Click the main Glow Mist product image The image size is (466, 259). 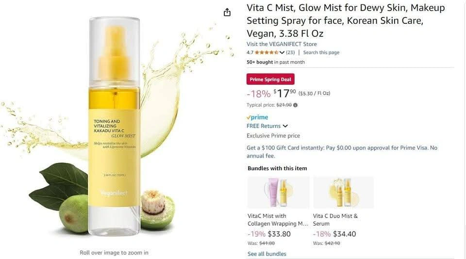[x=114, y=127]
